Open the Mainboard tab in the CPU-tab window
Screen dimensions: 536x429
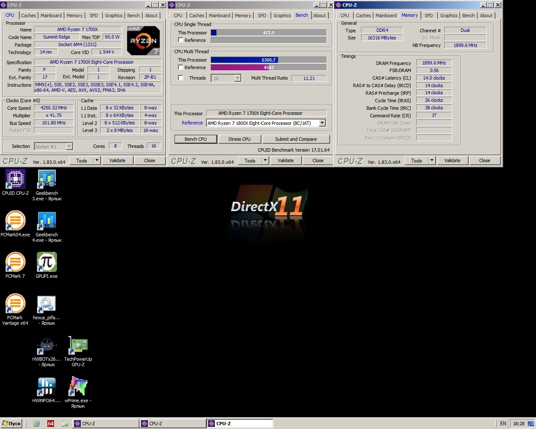pos(51,16)
